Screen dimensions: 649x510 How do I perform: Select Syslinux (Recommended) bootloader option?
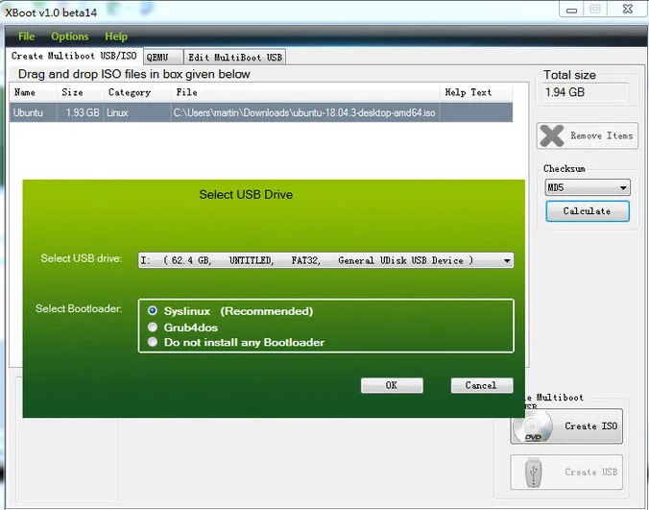153,311
